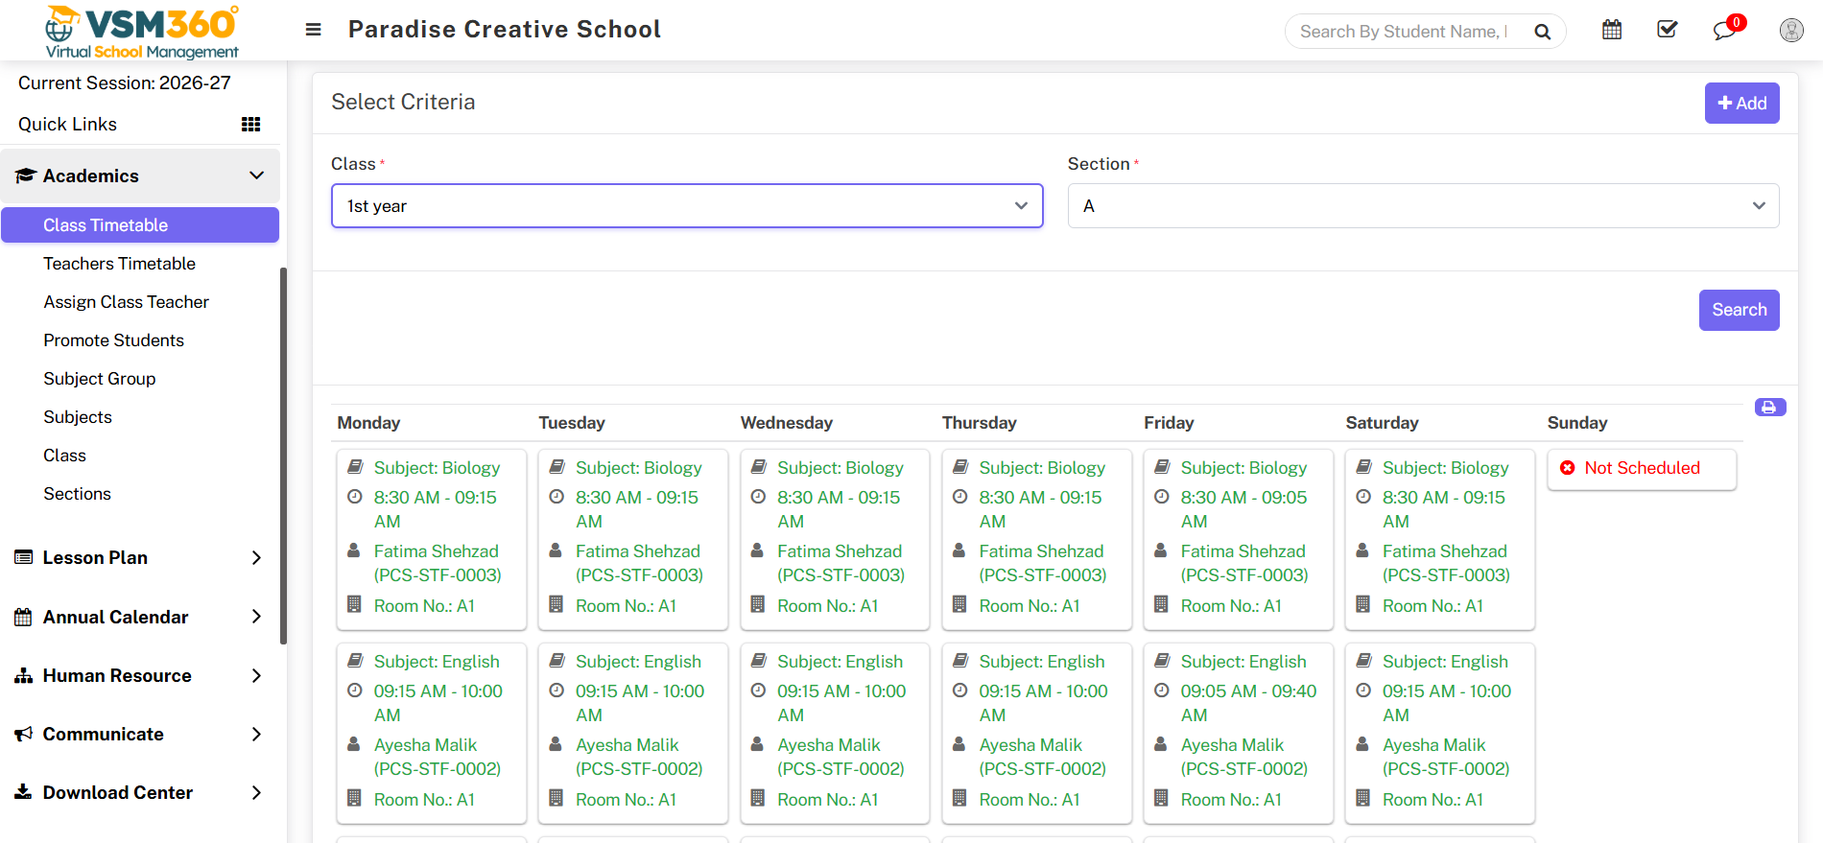The height and width of the screenshot is (843, 1823).
Task: Open the user profile avatar
Action: 1791,31
